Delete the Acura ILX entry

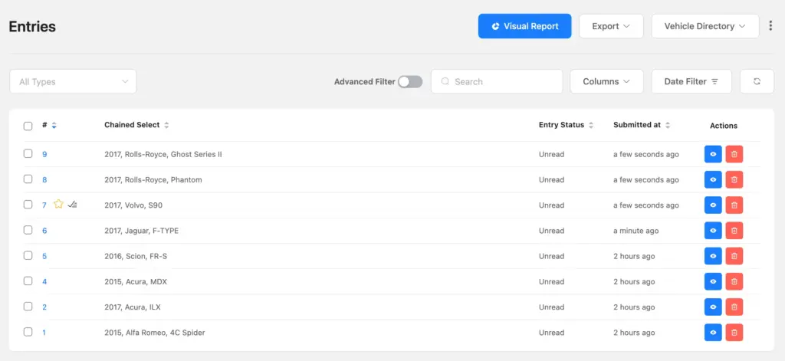click(734, 307)
